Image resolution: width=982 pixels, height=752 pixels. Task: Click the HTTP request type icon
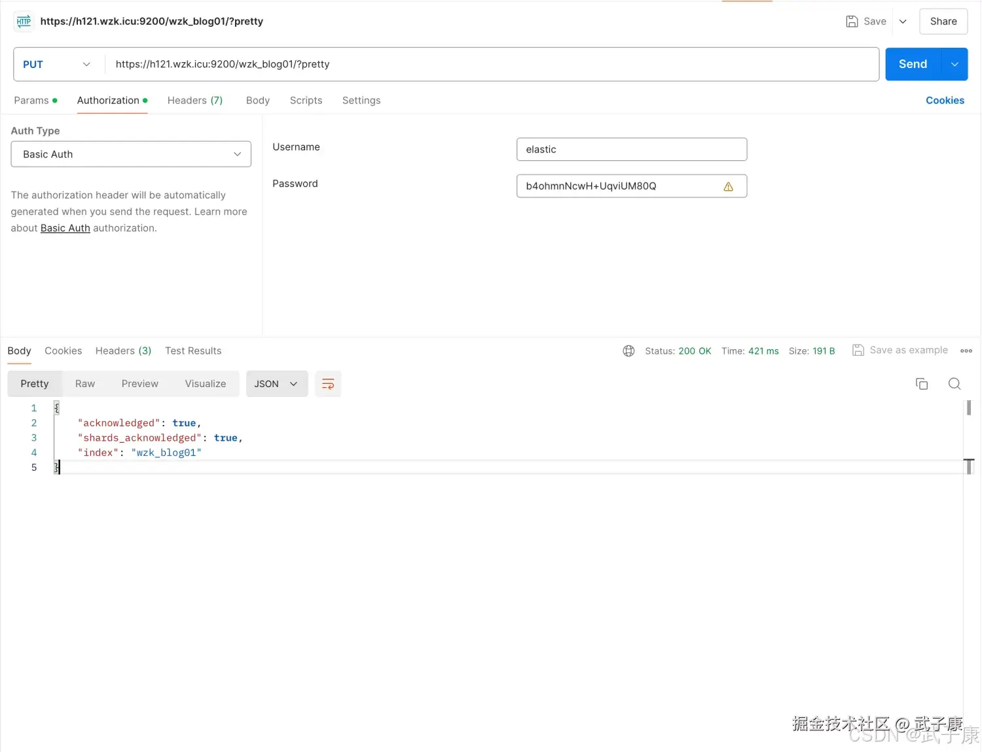(24, 22)
